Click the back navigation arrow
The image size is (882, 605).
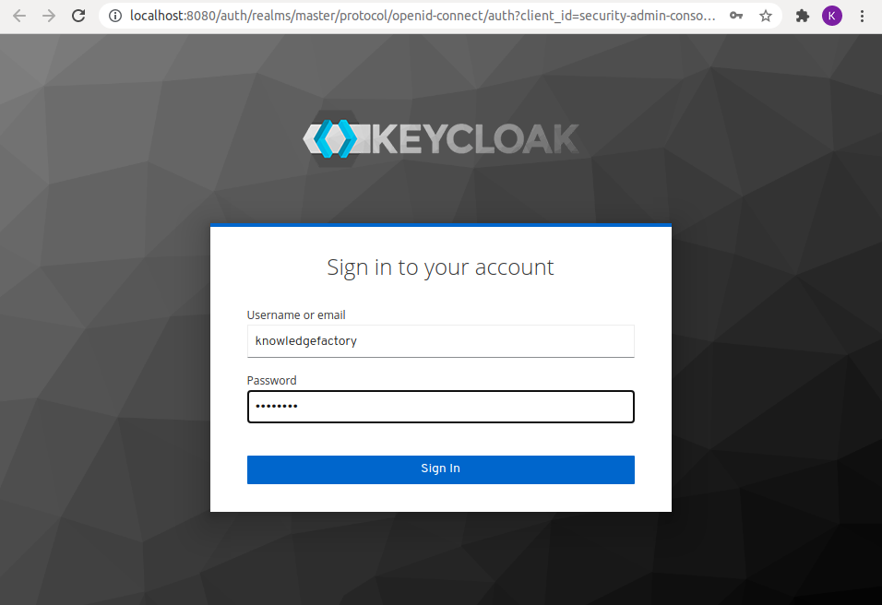point(18,16)
